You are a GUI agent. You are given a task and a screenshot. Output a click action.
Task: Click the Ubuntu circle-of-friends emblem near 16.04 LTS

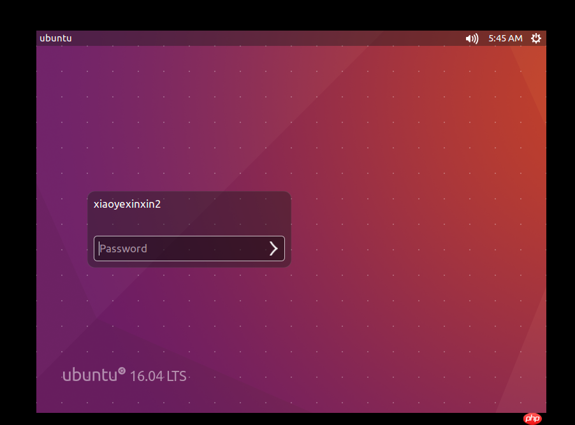(120, 370)
